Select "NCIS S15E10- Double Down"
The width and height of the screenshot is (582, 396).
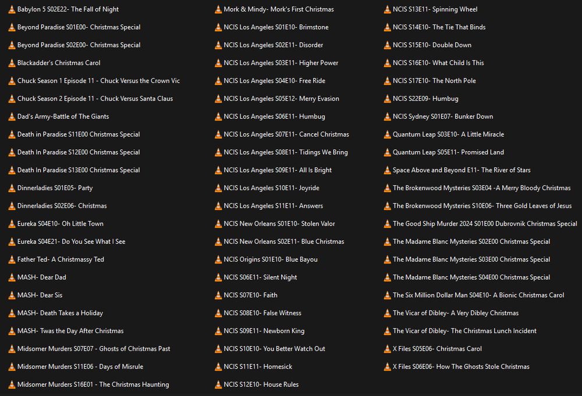click(432, 45)
